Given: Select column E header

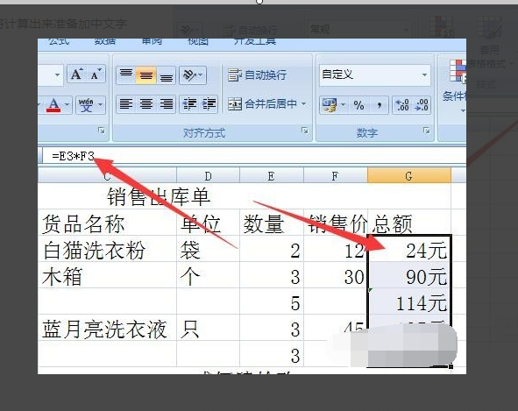Looking at the screenshot, I should click(271, 175).
